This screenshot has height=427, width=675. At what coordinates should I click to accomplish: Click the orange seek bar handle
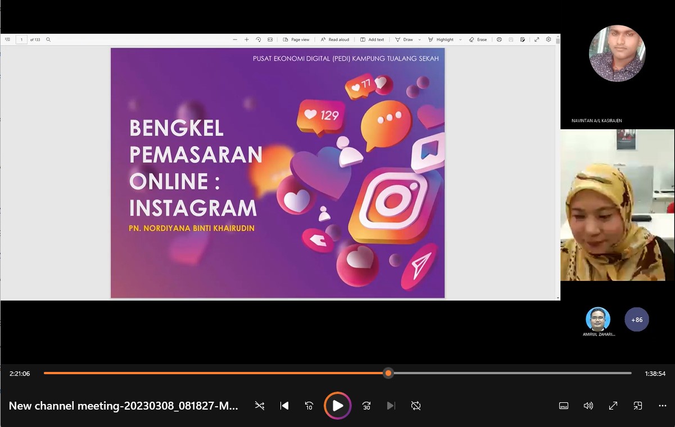point(388,373)
